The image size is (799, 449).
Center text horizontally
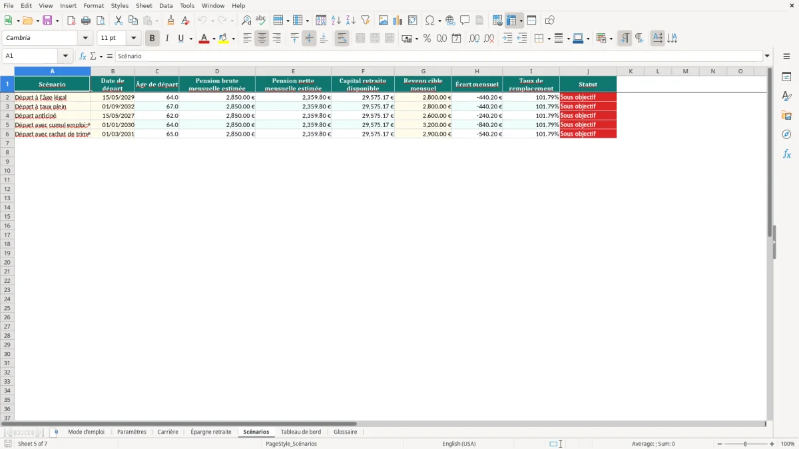(262, 39)
